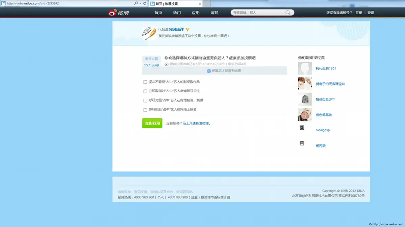
Task: Open the address bar search dropdown arrow
Action: coord(140,3)
